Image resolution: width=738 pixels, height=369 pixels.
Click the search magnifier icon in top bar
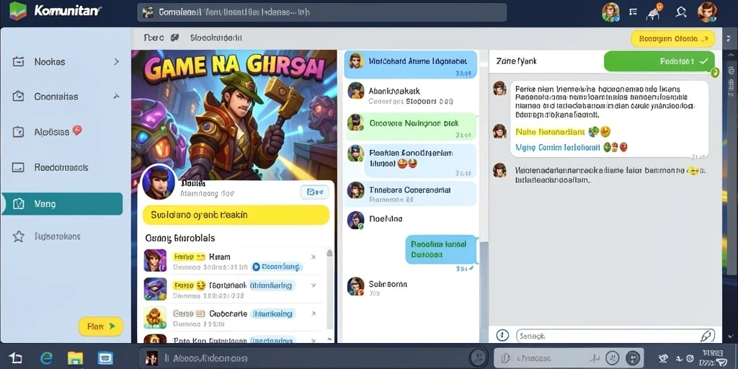pos(681,12)
